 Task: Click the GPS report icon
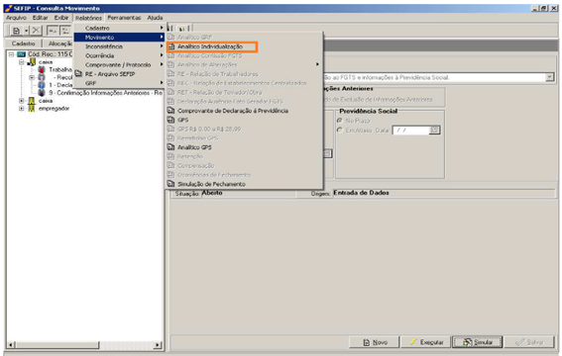(x=171, y=120)
